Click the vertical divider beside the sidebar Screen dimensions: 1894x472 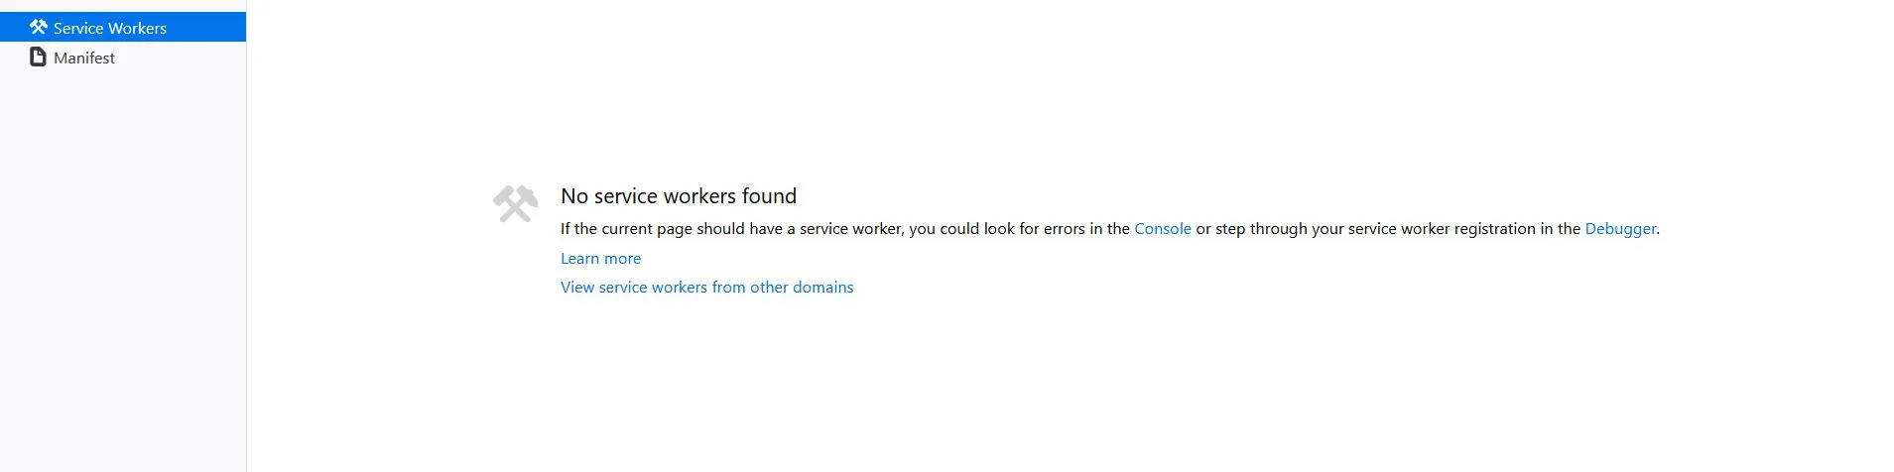[246, 236]
